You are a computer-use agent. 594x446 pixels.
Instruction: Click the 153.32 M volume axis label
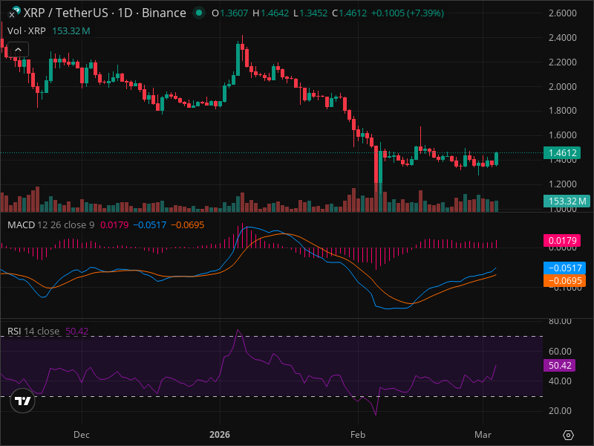(x=567, y=201)
